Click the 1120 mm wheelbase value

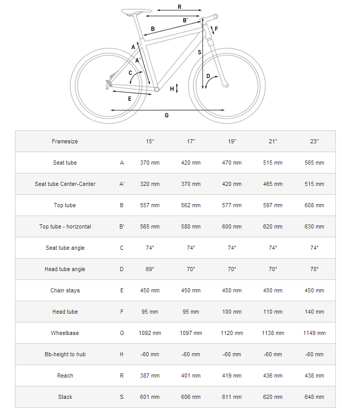[x=232, y=333]
